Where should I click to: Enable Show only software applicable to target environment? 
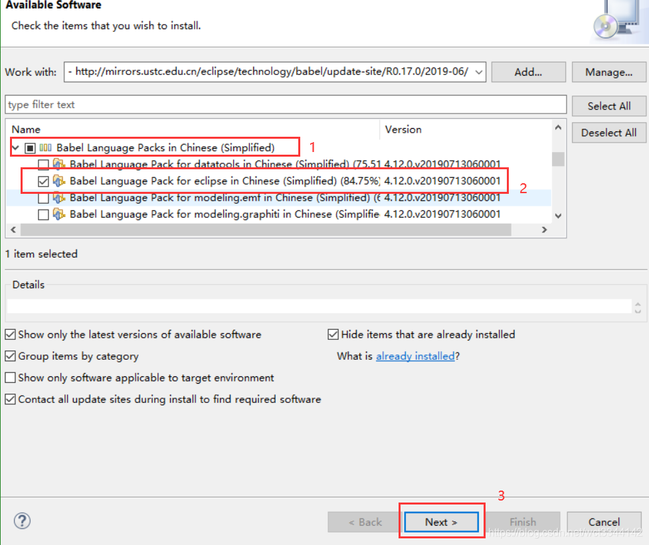pyautogui.click(x=11, y=378)
